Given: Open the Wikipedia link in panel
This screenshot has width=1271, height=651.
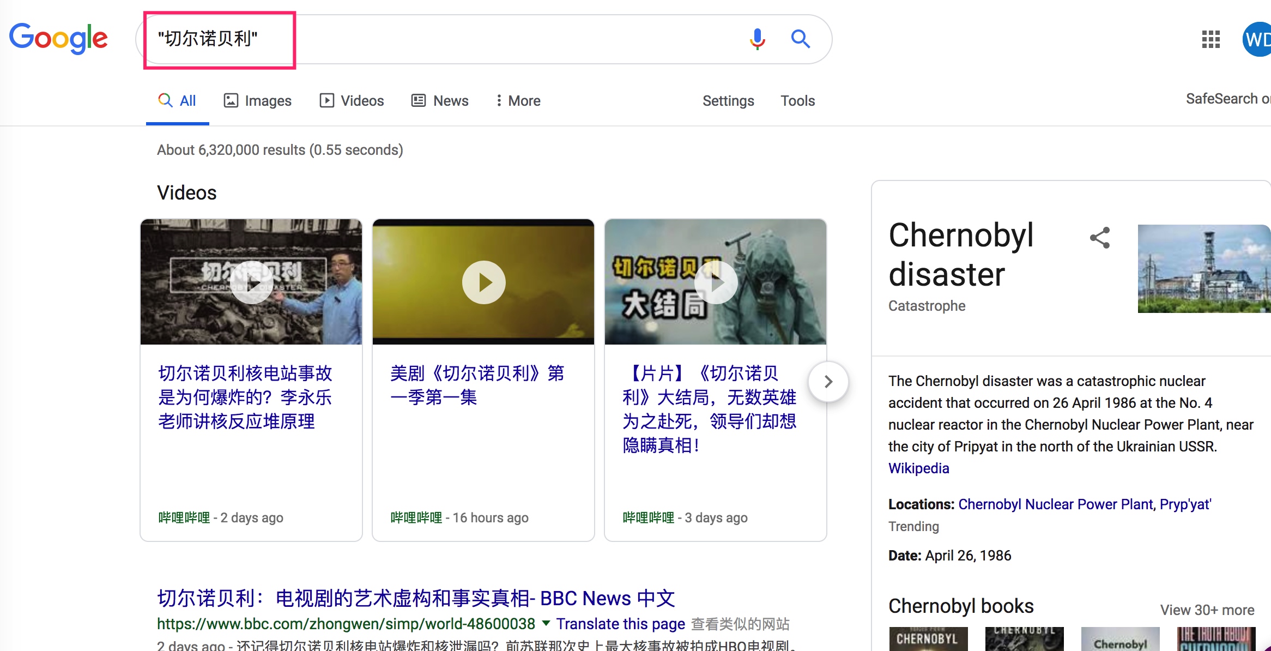Looking at the screenshot, I should (918, 468).
